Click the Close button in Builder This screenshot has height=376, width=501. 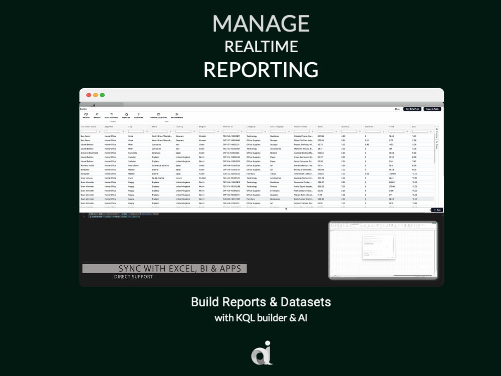coord(397,109)
